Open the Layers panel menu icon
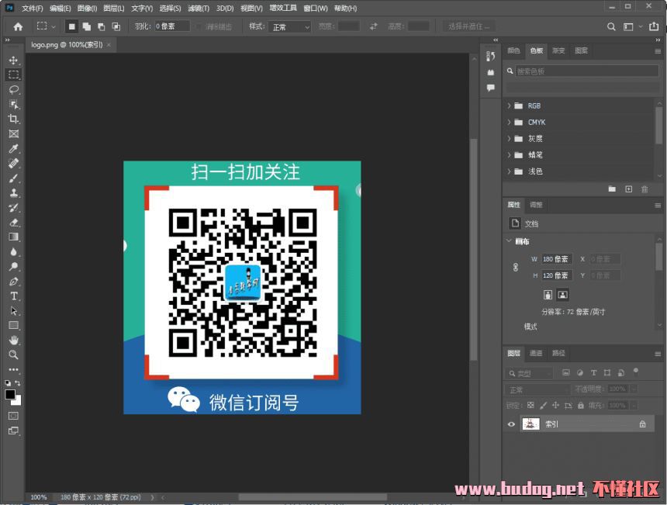Image resolution: width=667 pixels, height=505 pixels. pos(658,354)
